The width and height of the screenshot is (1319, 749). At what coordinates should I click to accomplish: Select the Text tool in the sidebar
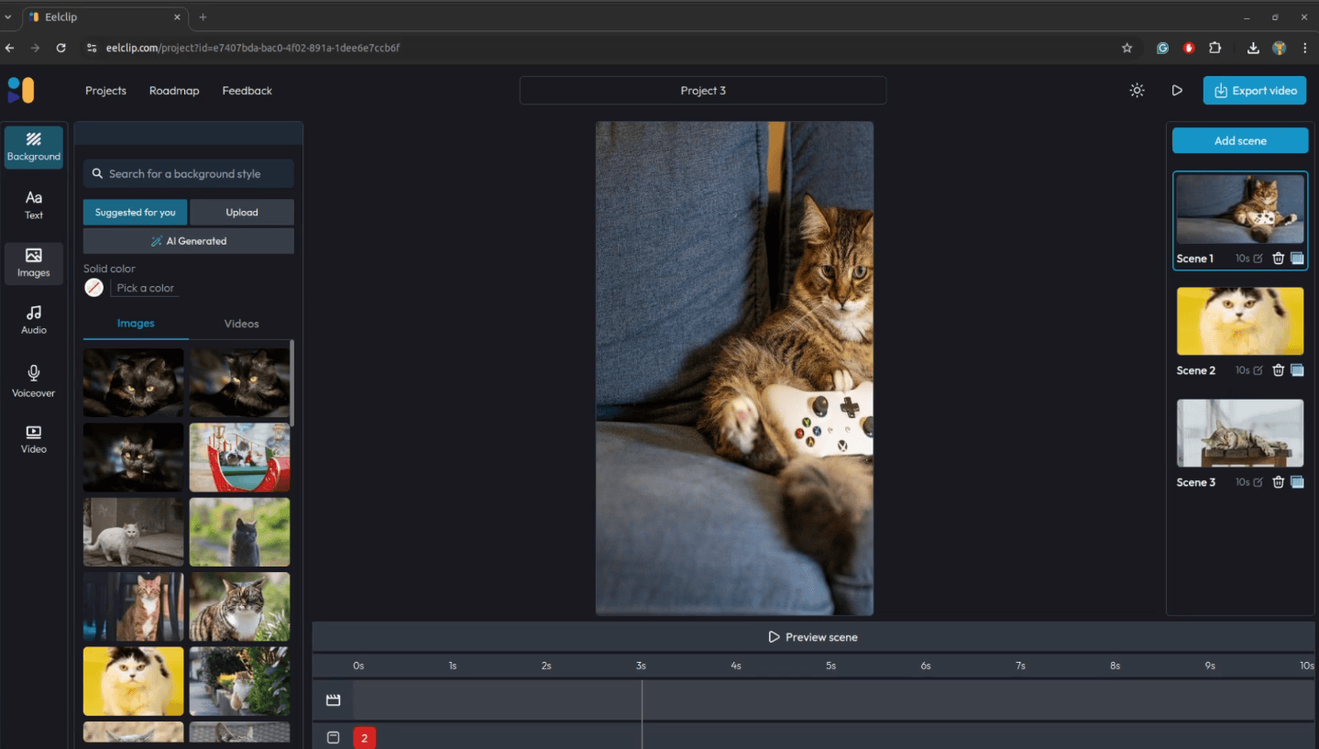tap(33, 204)
